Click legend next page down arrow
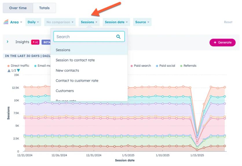 (x=18, y=70)
